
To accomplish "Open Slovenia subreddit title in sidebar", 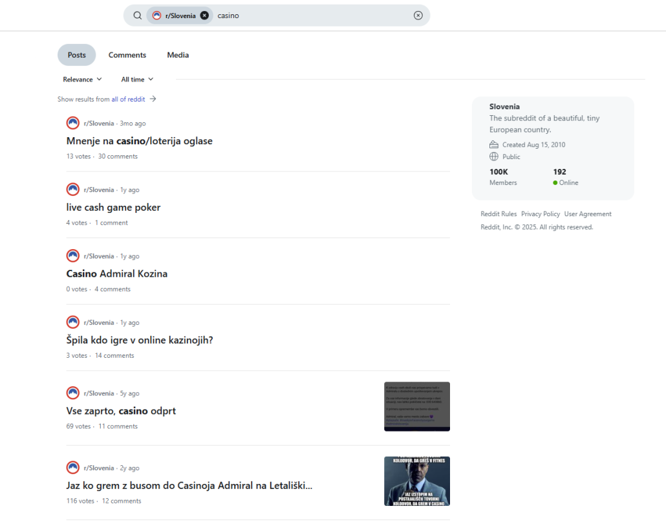I will pos(504,107).
